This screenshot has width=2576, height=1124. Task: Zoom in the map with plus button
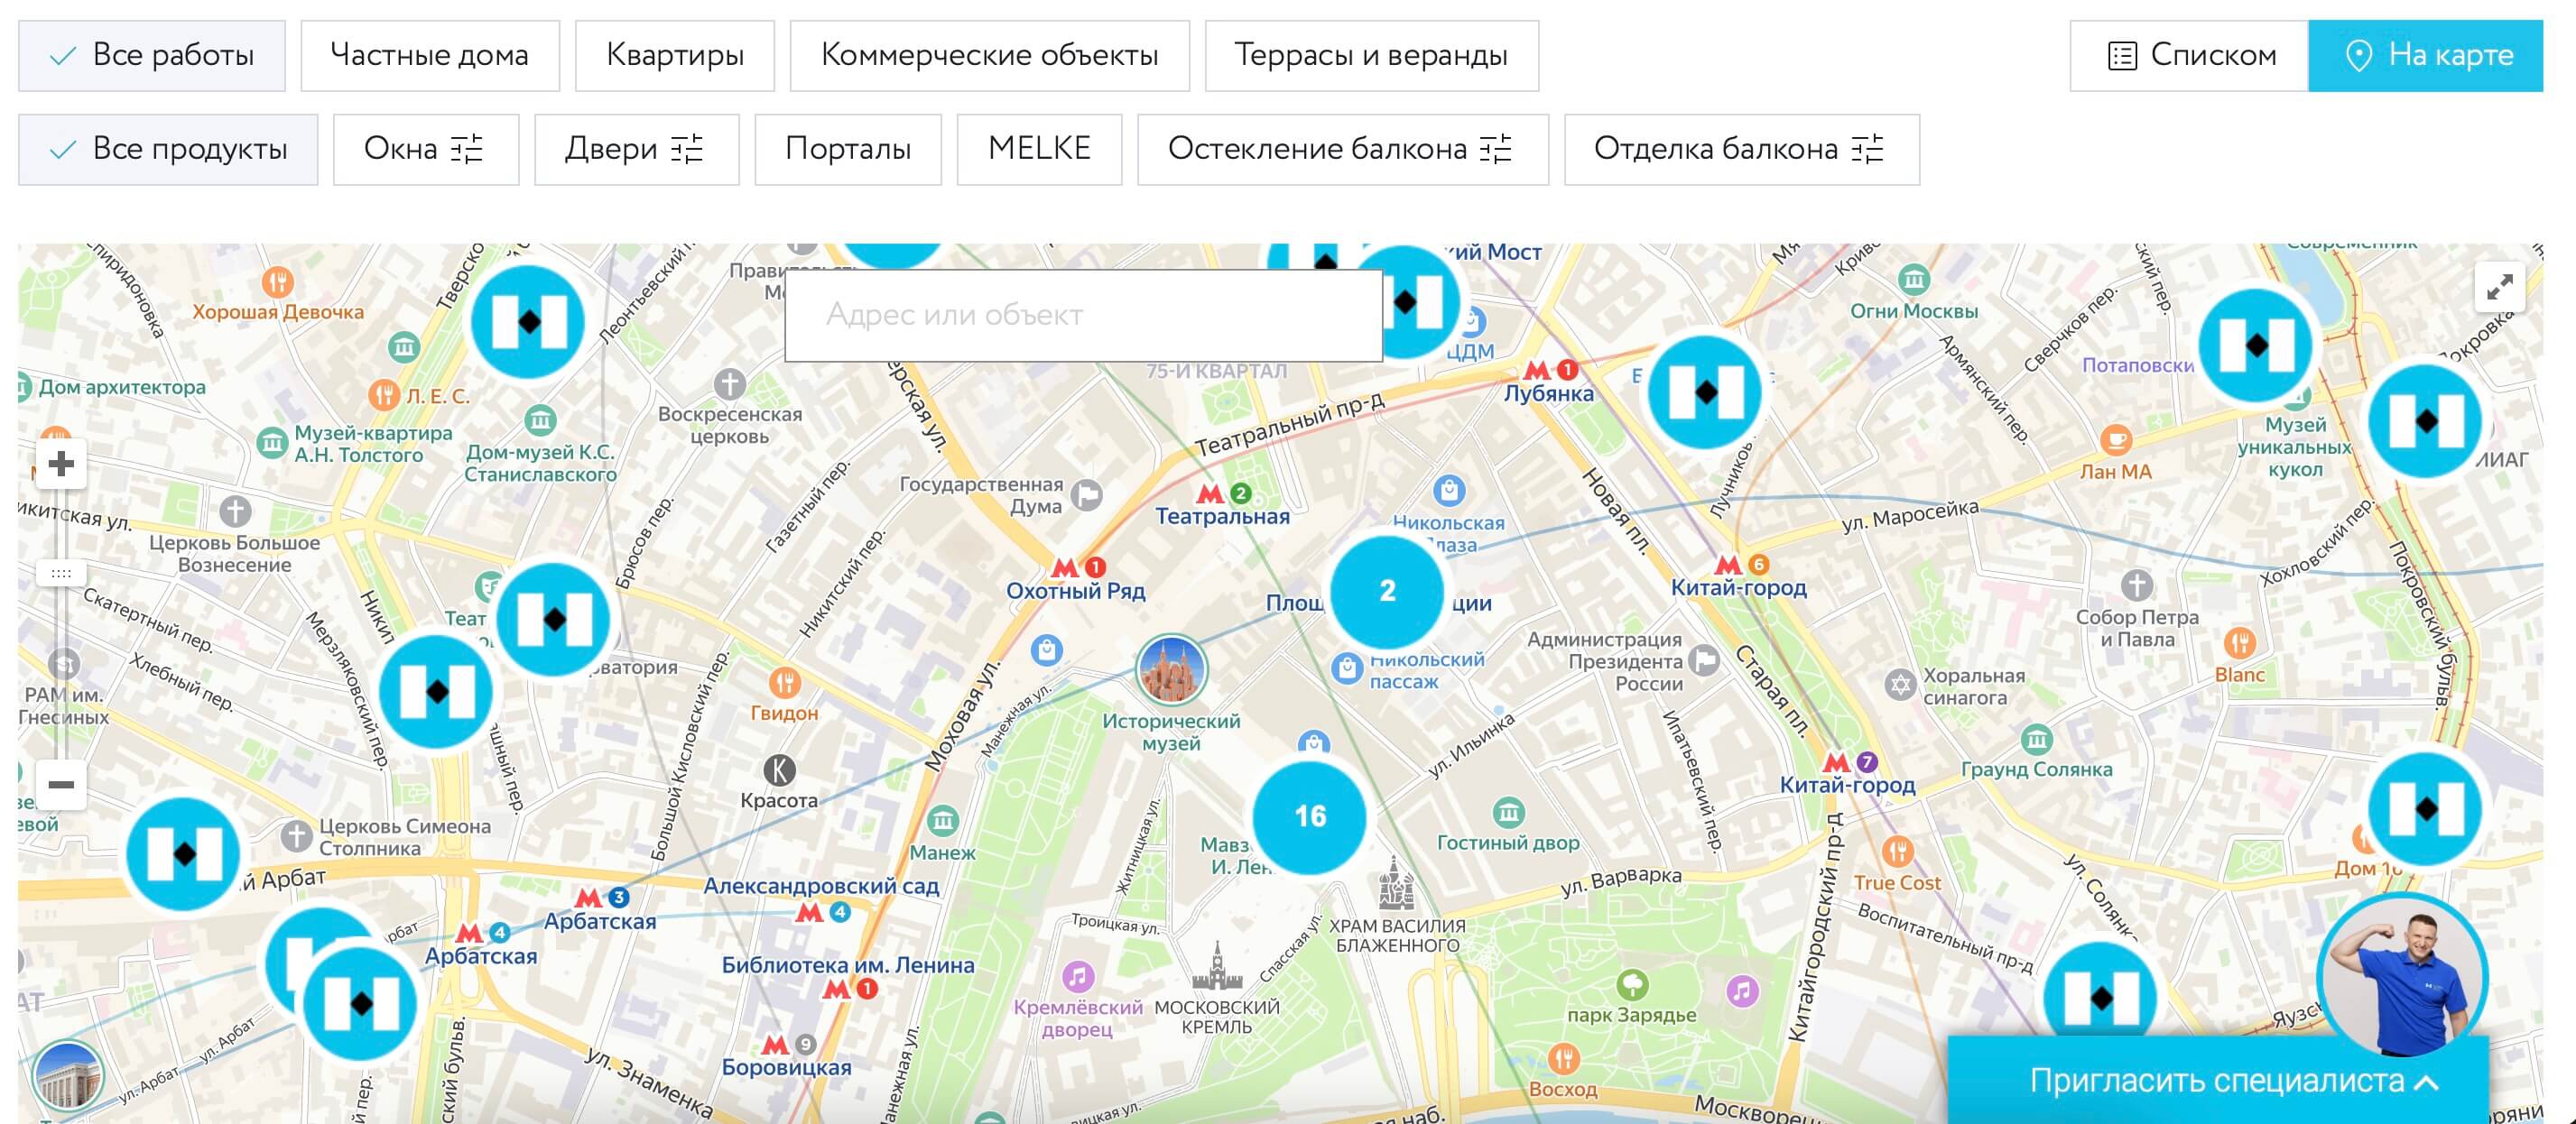(61, 464)
